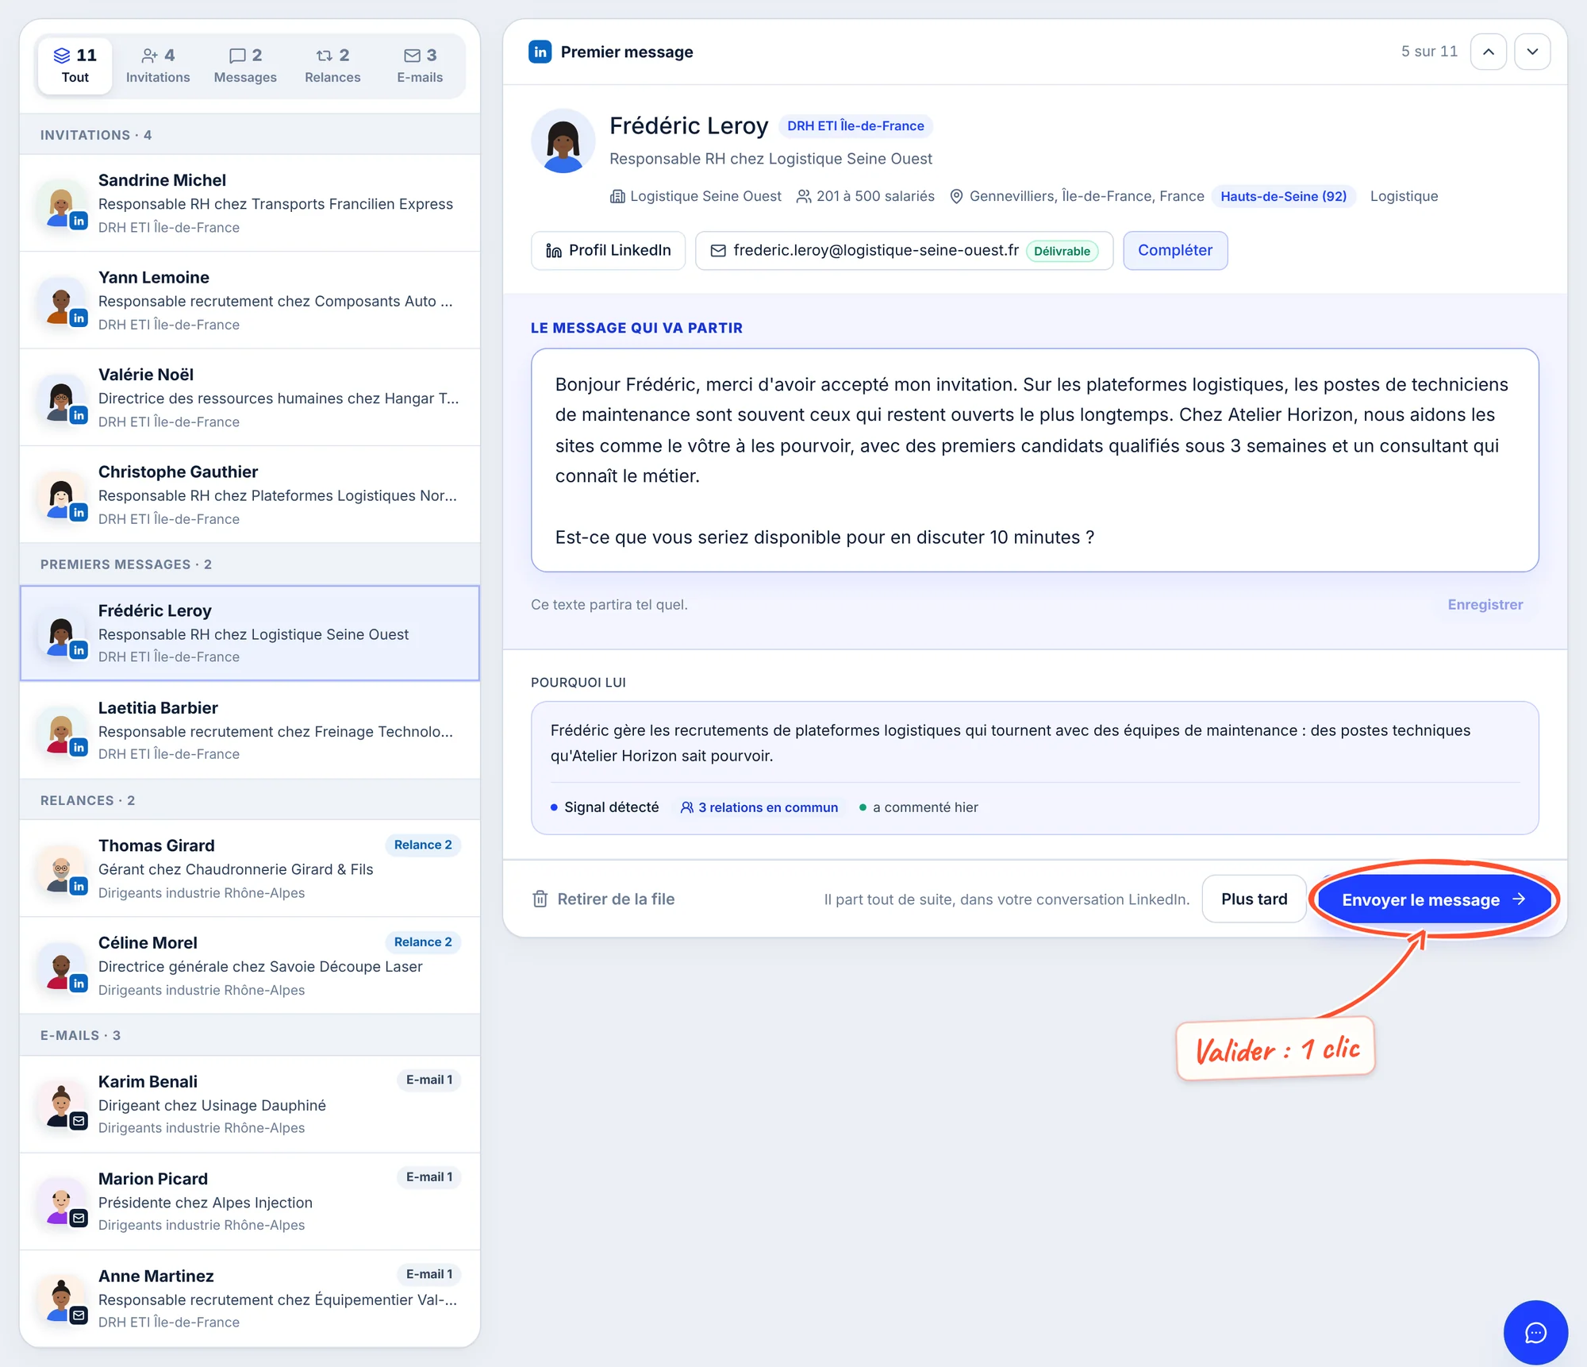1587x1367 pixels.
Task: Click the envelope icon before frederic.leroy email
Action: point(718,251)
